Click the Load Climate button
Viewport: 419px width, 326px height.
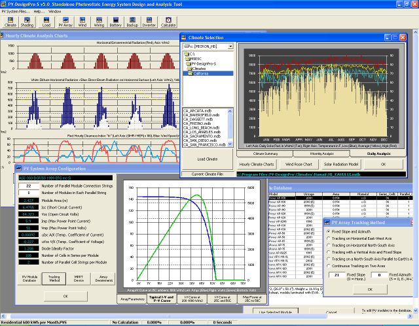click(x=207, y=159)
